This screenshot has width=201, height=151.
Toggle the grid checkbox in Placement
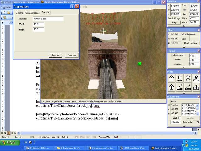(x=179, y=118)
